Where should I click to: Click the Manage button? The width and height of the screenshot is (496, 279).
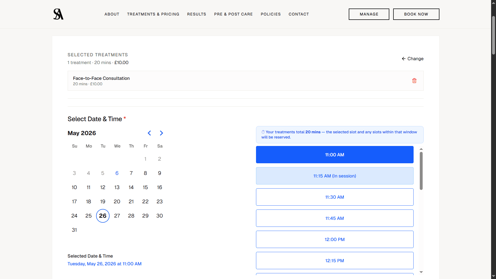pos(369,14)
